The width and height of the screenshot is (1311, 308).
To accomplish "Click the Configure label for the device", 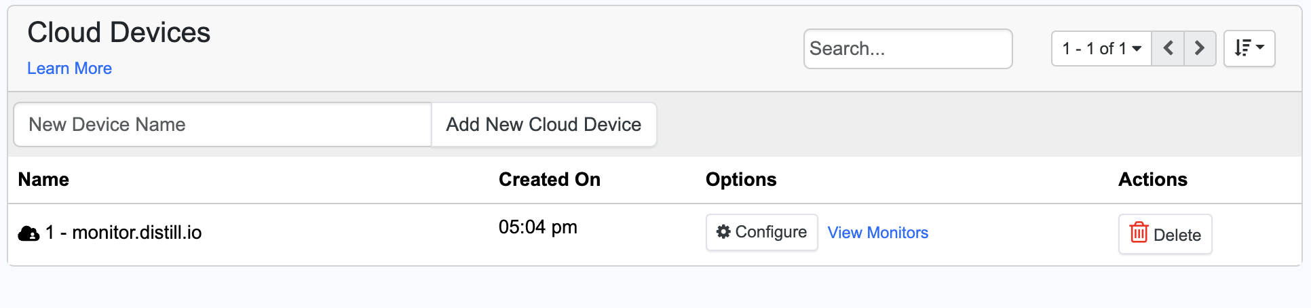I will click(x=771, y=232).
